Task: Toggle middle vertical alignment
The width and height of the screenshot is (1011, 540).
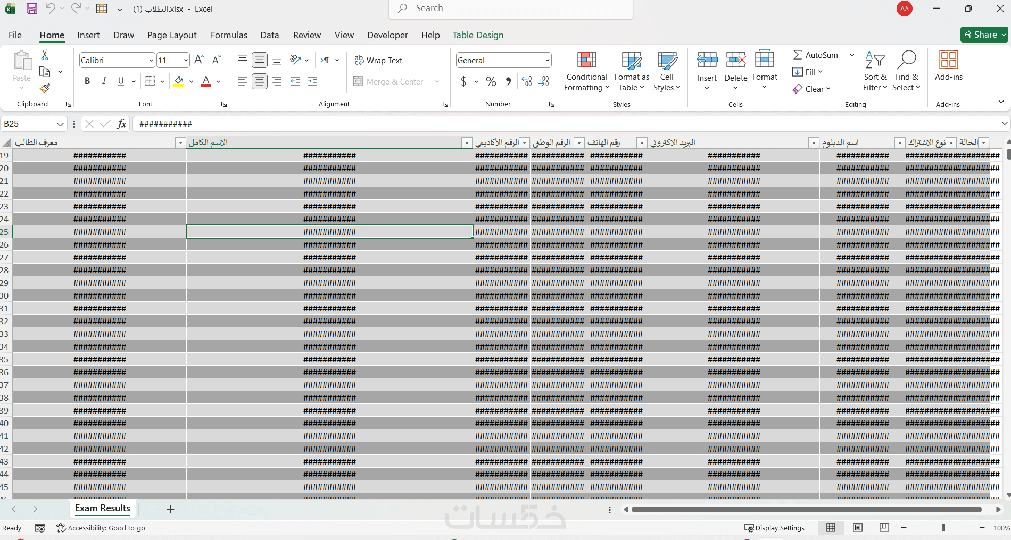Action: (260, 60)
